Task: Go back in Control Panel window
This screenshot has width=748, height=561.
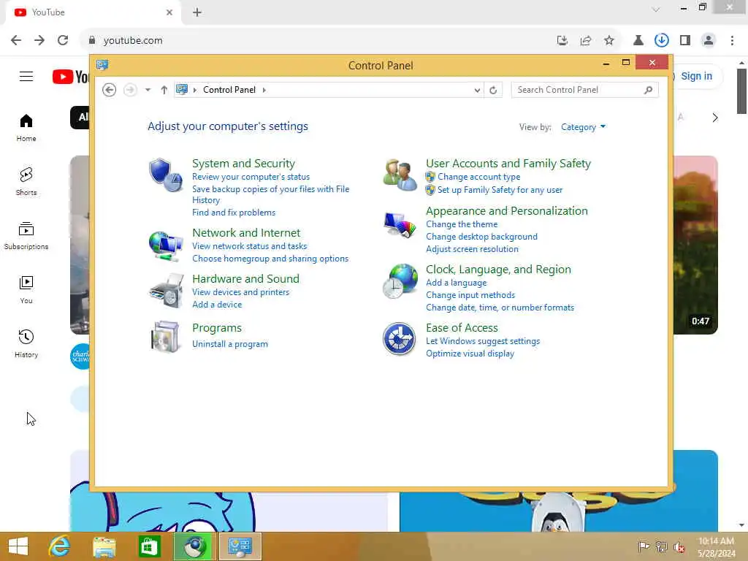Action: click(x=110, y=90)
